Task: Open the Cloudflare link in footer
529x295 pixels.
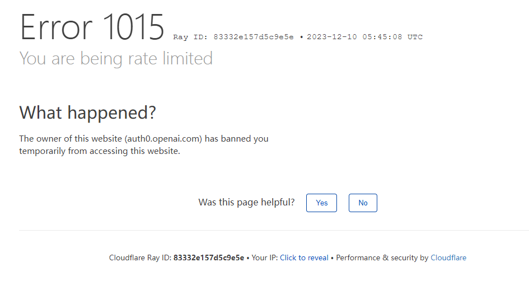Action: coord(448,258)
